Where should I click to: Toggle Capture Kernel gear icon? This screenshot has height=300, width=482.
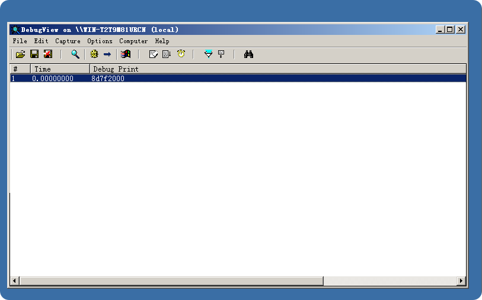(94, 54)
